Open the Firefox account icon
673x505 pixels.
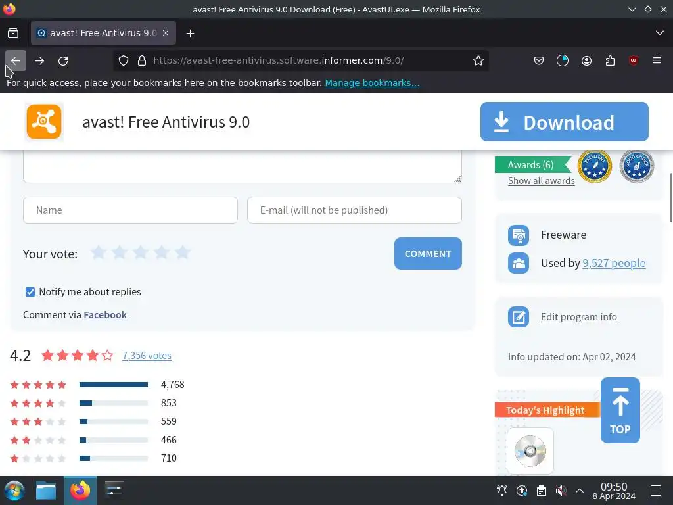586,60
